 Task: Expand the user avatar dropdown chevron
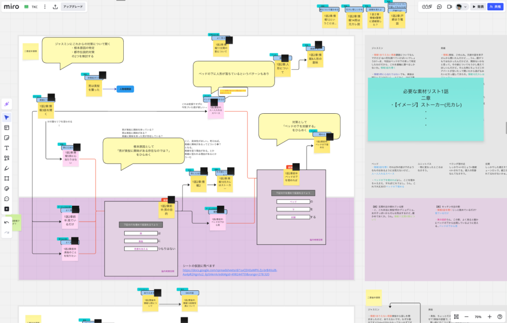[x=466, y=7]
